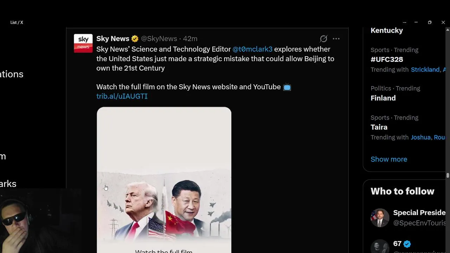
Task: Open the 42m timestamp of the tweet
Action: click(190, 39)
